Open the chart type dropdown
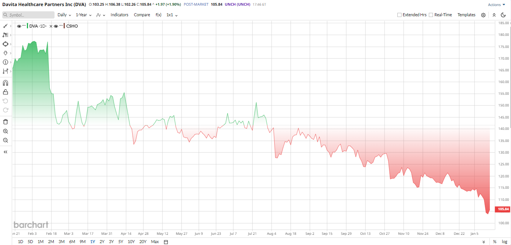Screen dimensions: 511x245 coord(100,15)
